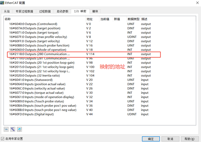Click address cell V 44
Viewport: 201px width, 142px height.
pyautogui.click(x=90, y=114)
